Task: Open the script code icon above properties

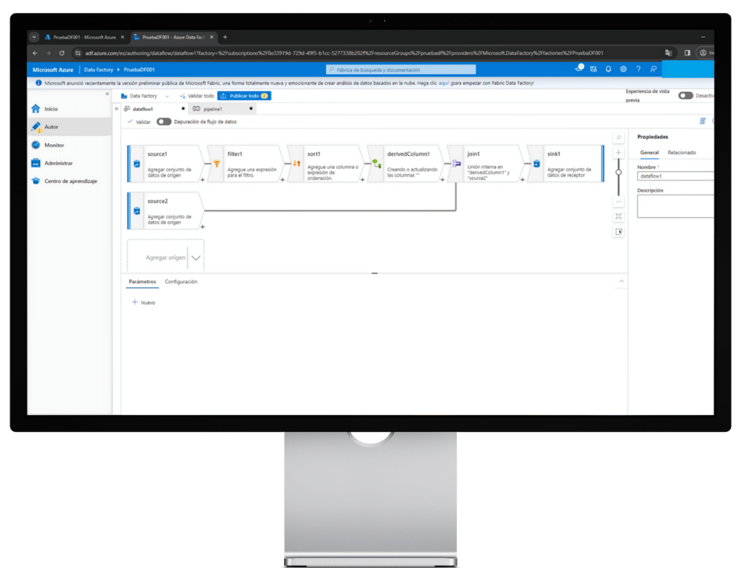Action: pyautogui.click(x=703, y=121)
